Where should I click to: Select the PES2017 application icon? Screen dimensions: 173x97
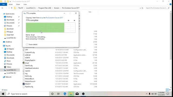click(x=24, y=84)
